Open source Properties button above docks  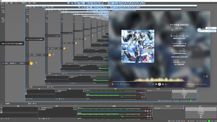point(30,104)
